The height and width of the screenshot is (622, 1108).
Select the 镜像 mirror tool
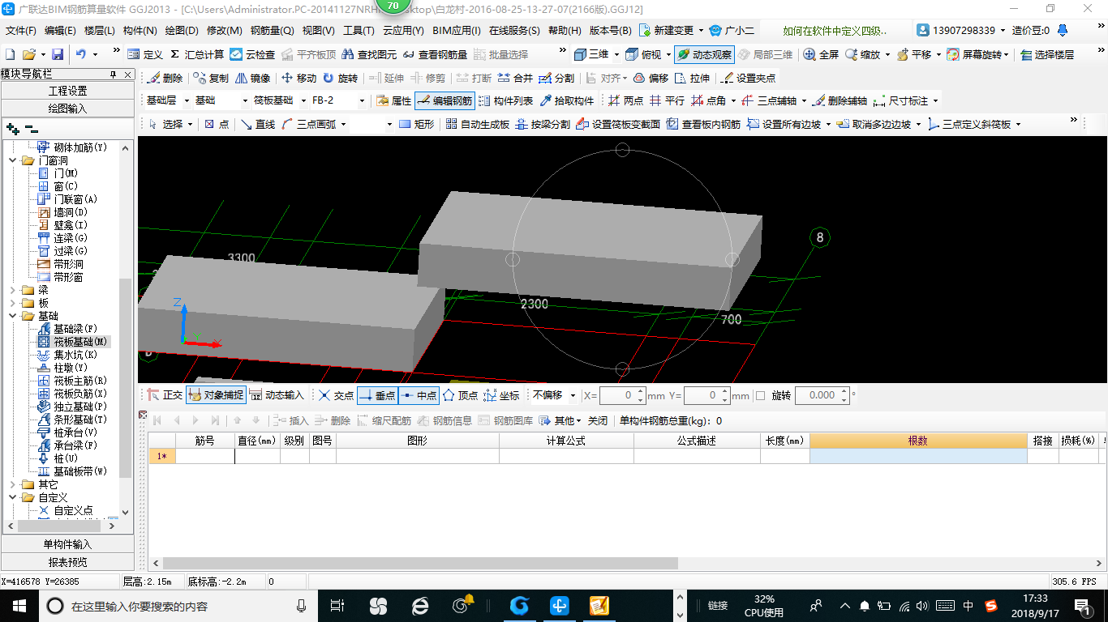pos(252,79)
